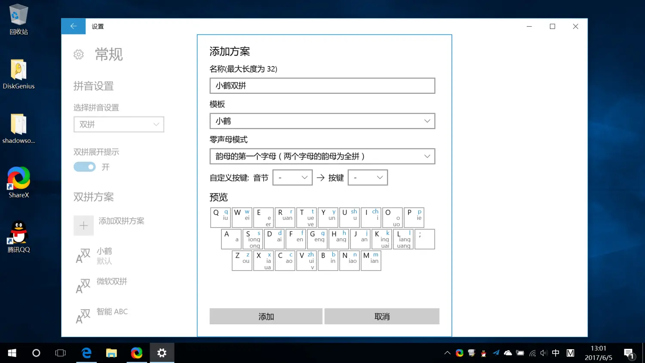Click the semicolon key in preview
The width and height of the screenshot is (645, 363).
coord(425,239)
